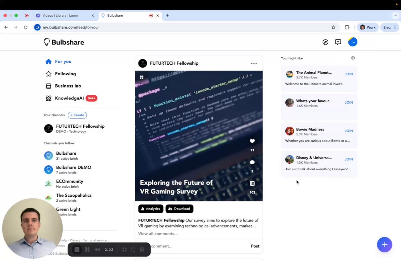Like the VR Gaming Survey post
Screen dimensions: 401x261
[252, 141]
